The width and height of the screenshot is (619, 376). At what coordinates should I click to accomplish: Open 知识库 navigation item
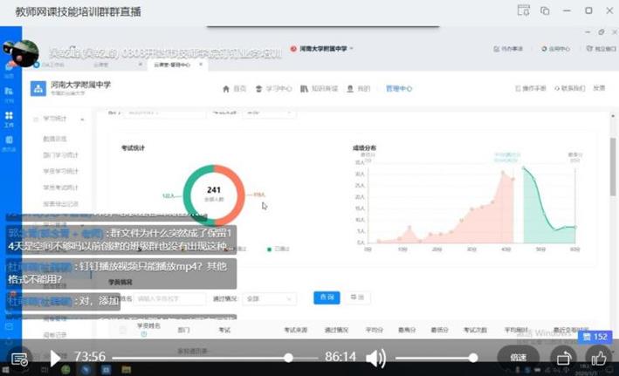pos(319,89)
